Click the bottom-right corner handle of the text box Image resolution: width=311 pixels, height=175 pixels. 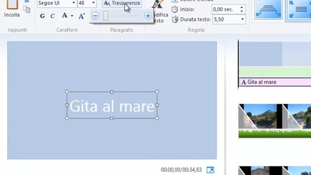tap(157, 118)
